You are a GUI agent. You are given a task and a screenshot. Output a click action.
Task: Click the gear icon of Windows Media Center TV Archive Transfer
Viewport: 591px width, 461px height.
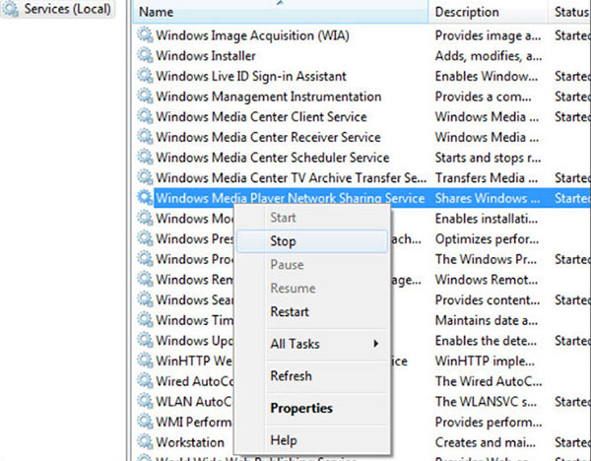(x=145, y=177)
